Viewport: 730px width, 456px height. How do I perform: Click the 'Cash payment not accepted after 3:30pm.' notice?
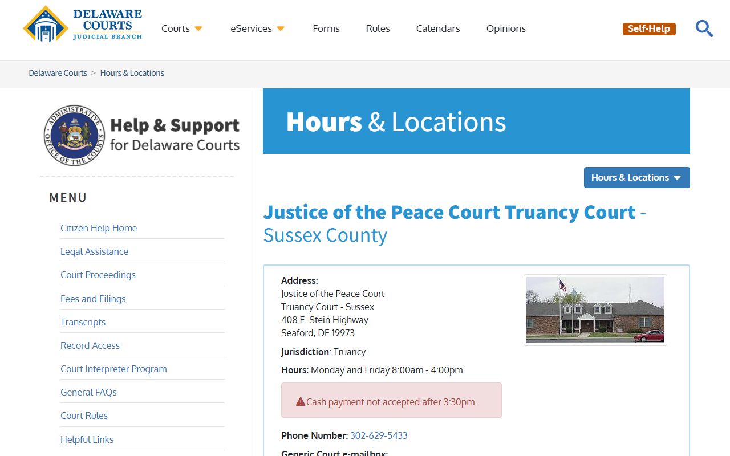pyautogui.click(x=391, y=402)
